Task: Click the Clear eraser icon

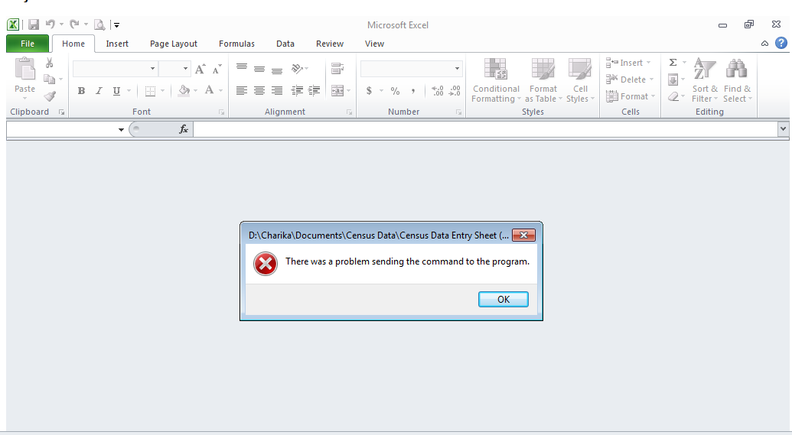Action: click(x=673, y=96)
